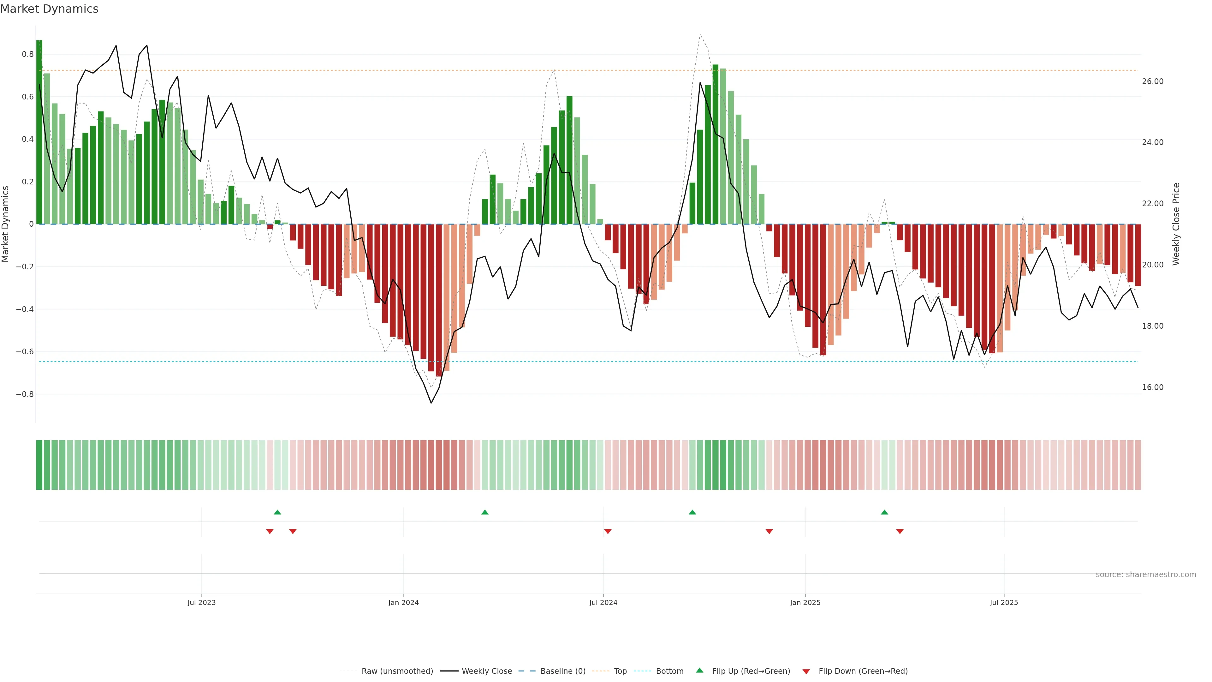Click the Weekly Close Price axis title
Viewport: 1212px width, 682px height.
coord(1176,224)
